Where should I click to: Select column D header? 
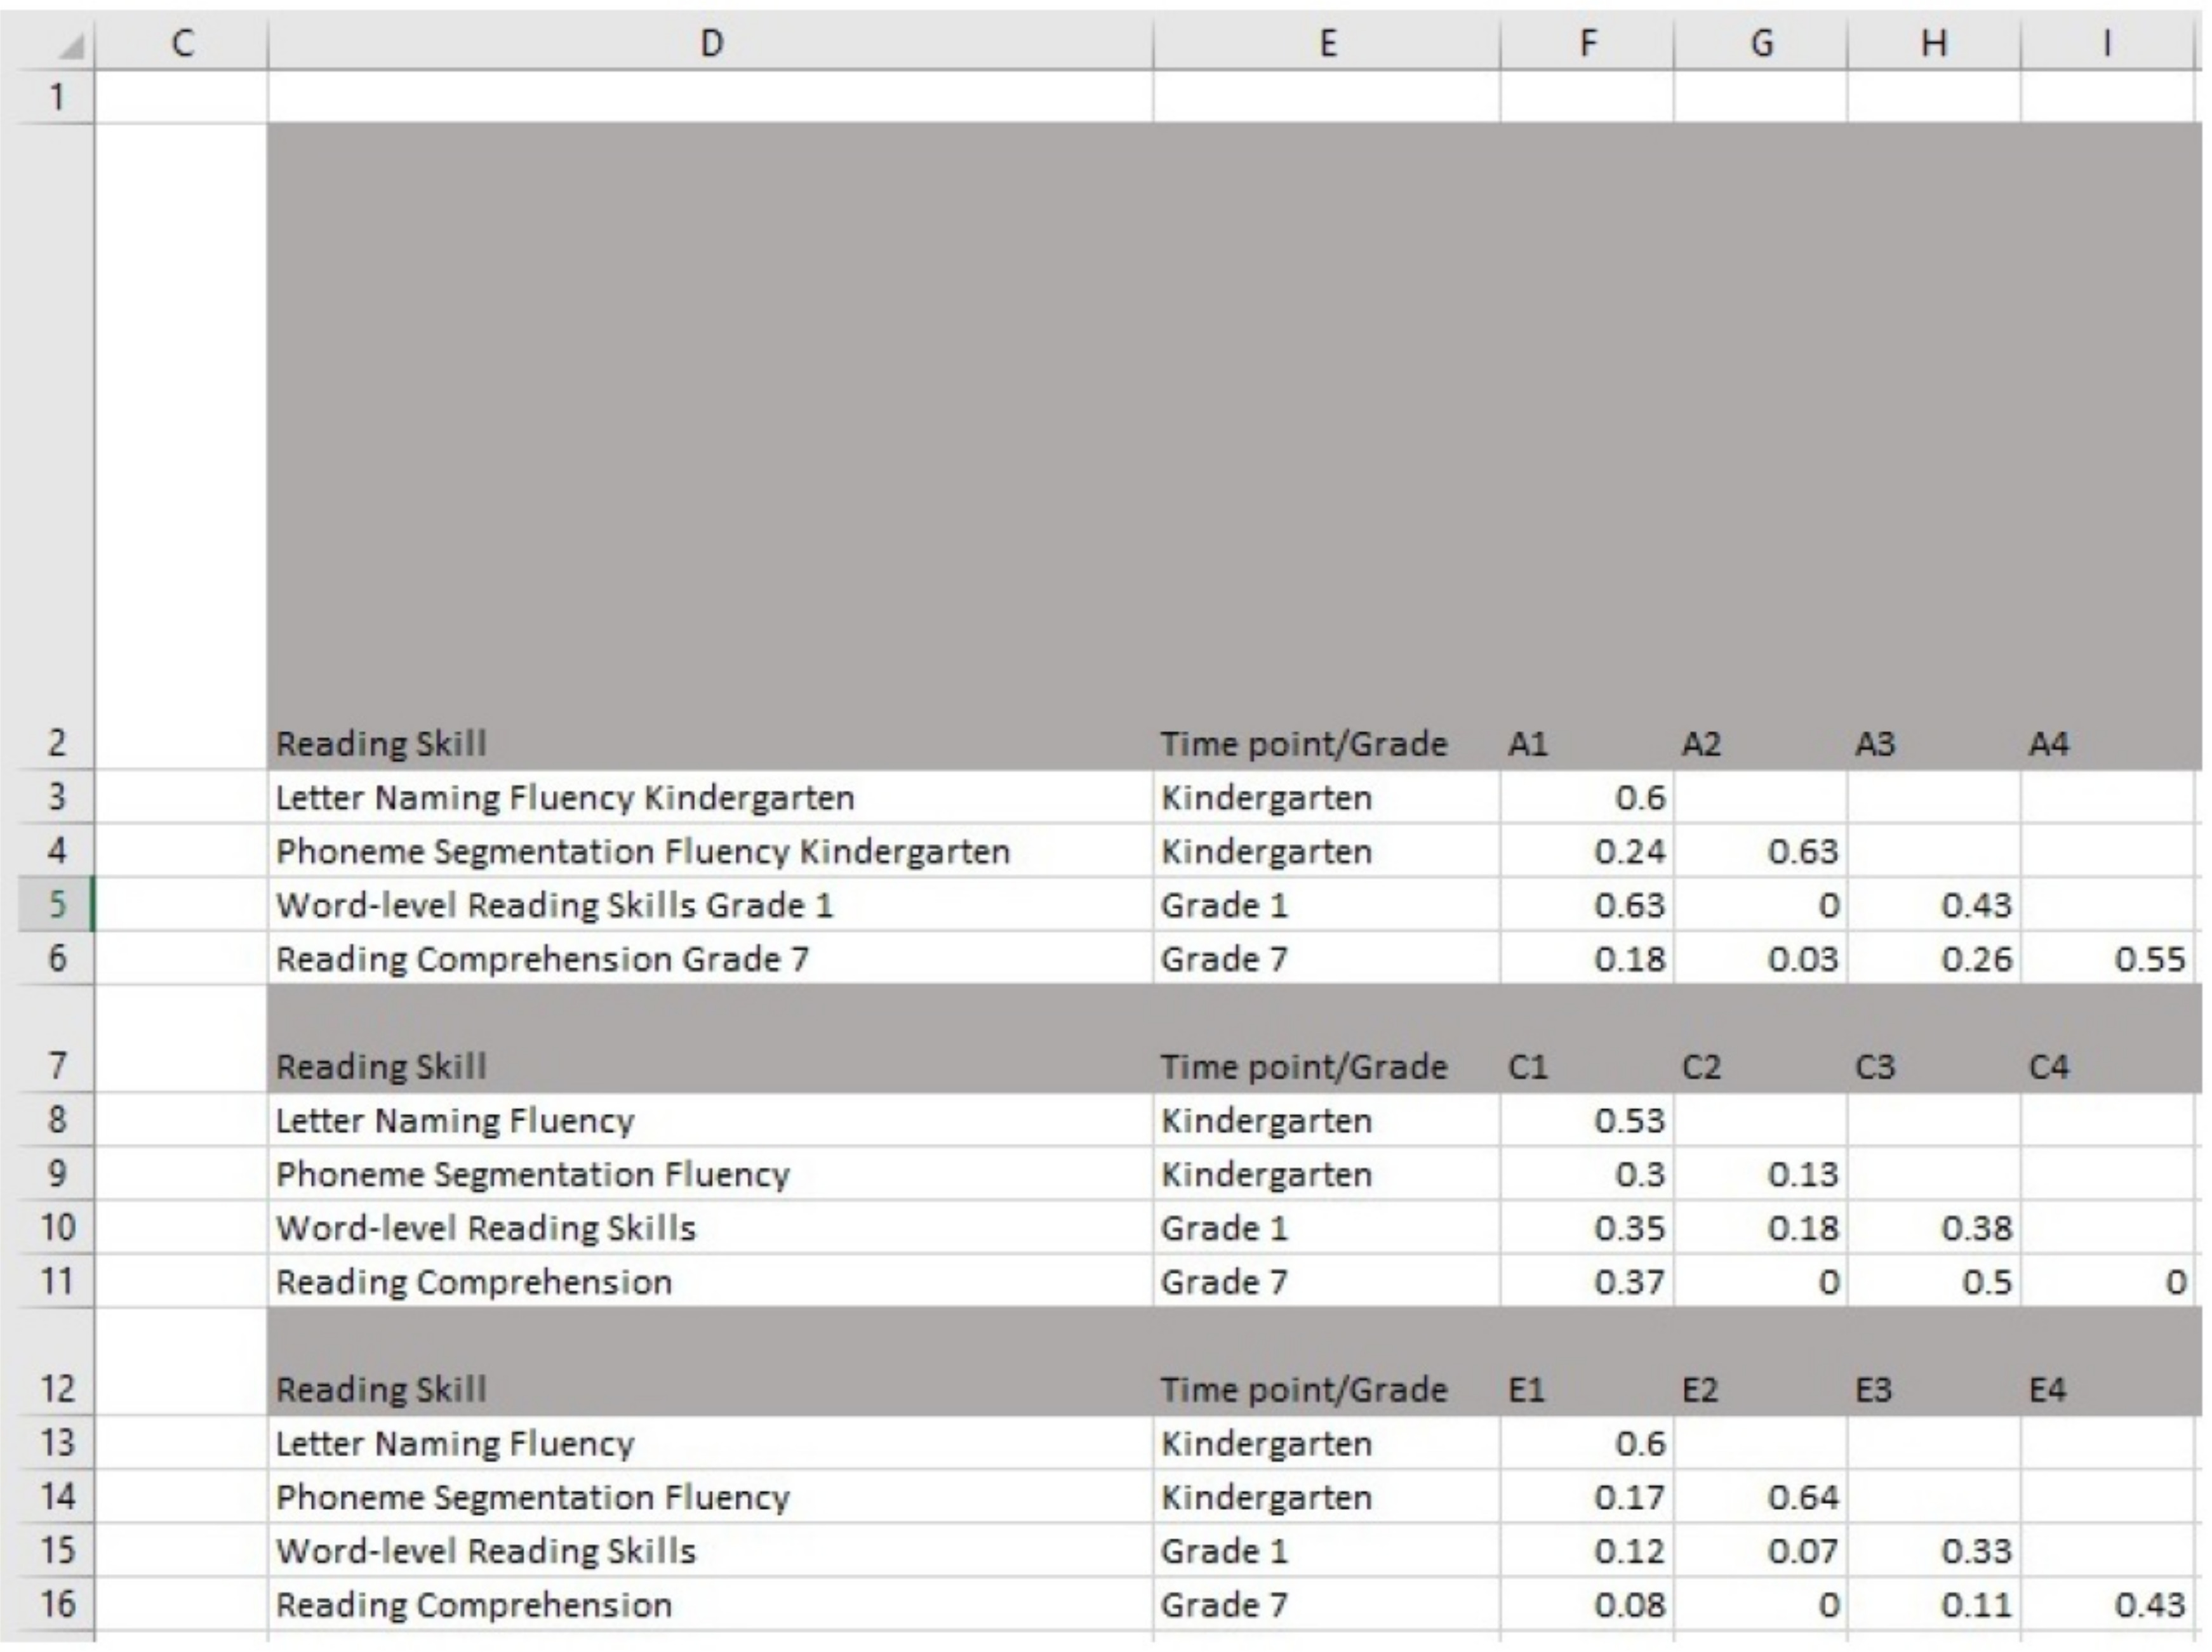pos(710,43)
